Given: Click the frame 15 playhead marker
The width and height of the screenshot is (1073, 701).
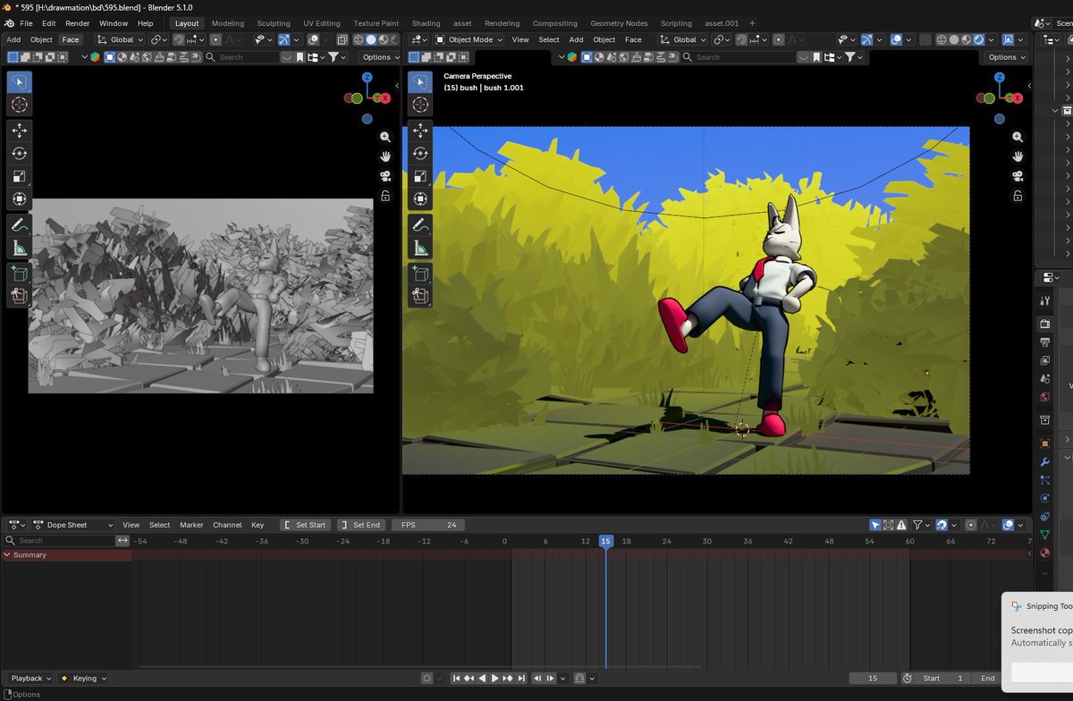Looking at the screenshot, I should coord(605,541).
